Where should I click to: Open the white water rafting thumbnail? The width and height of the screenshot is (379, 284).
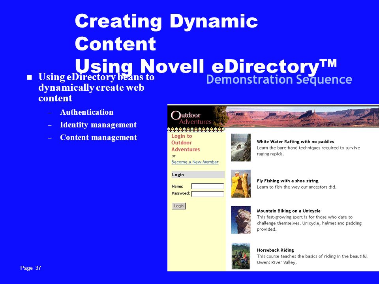[241, 147]
